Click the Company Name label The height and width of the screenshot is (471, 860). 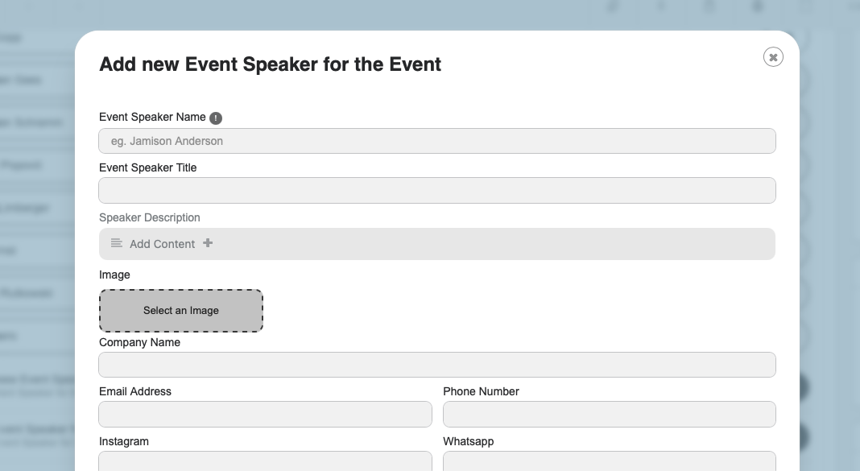tap(140, 342)
